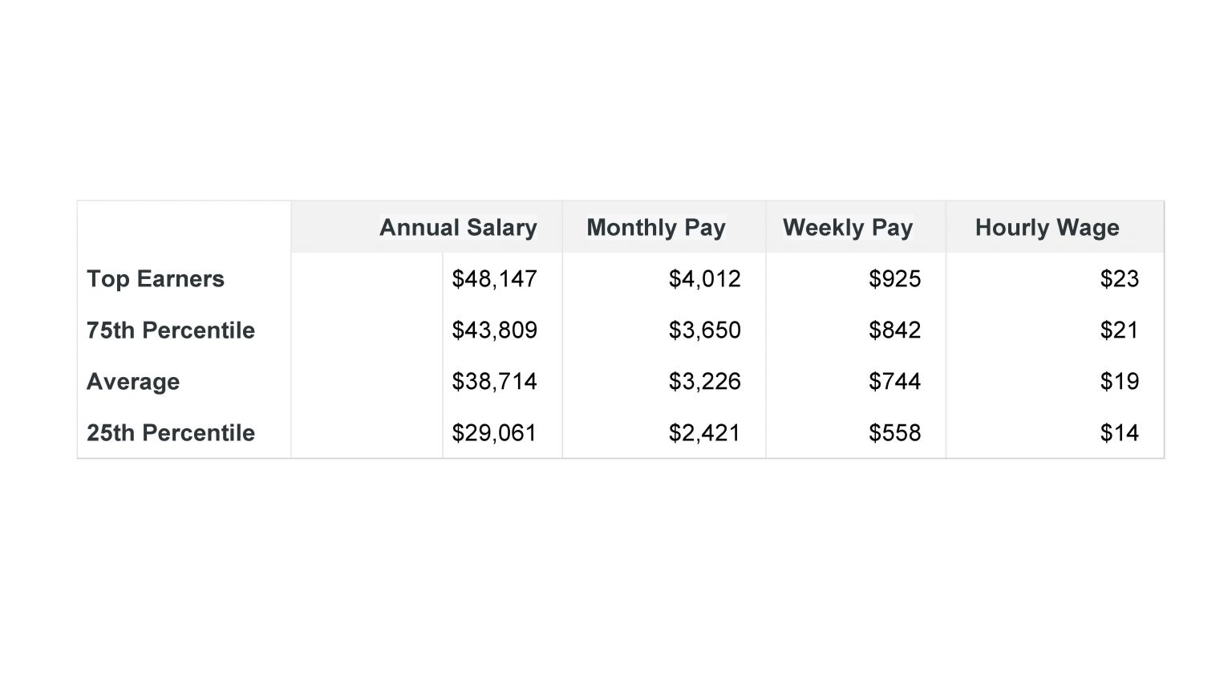
Task: Click the $29,061 annual salary cell
Action: [494, 433]
